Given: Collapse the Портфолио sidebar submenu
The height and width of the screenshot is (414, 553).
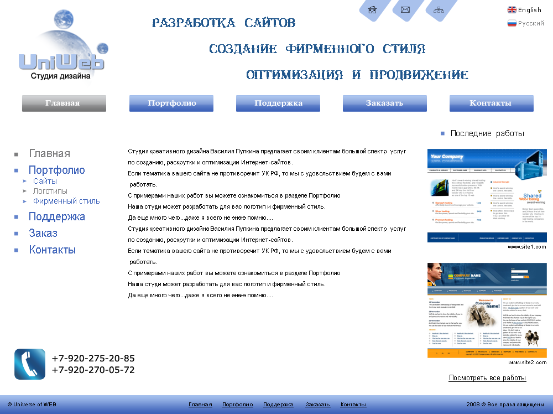Looking at the screenshot, I should click(56, 169).
